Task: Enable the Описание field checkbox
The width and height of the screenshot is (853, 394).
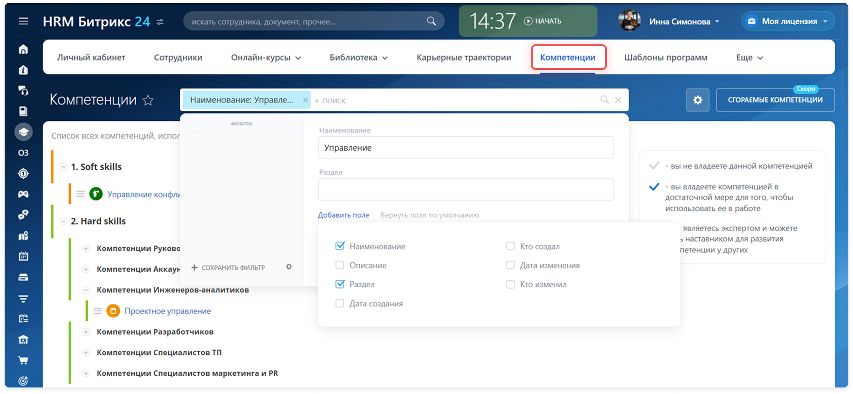Action: (x=340, y=265)
